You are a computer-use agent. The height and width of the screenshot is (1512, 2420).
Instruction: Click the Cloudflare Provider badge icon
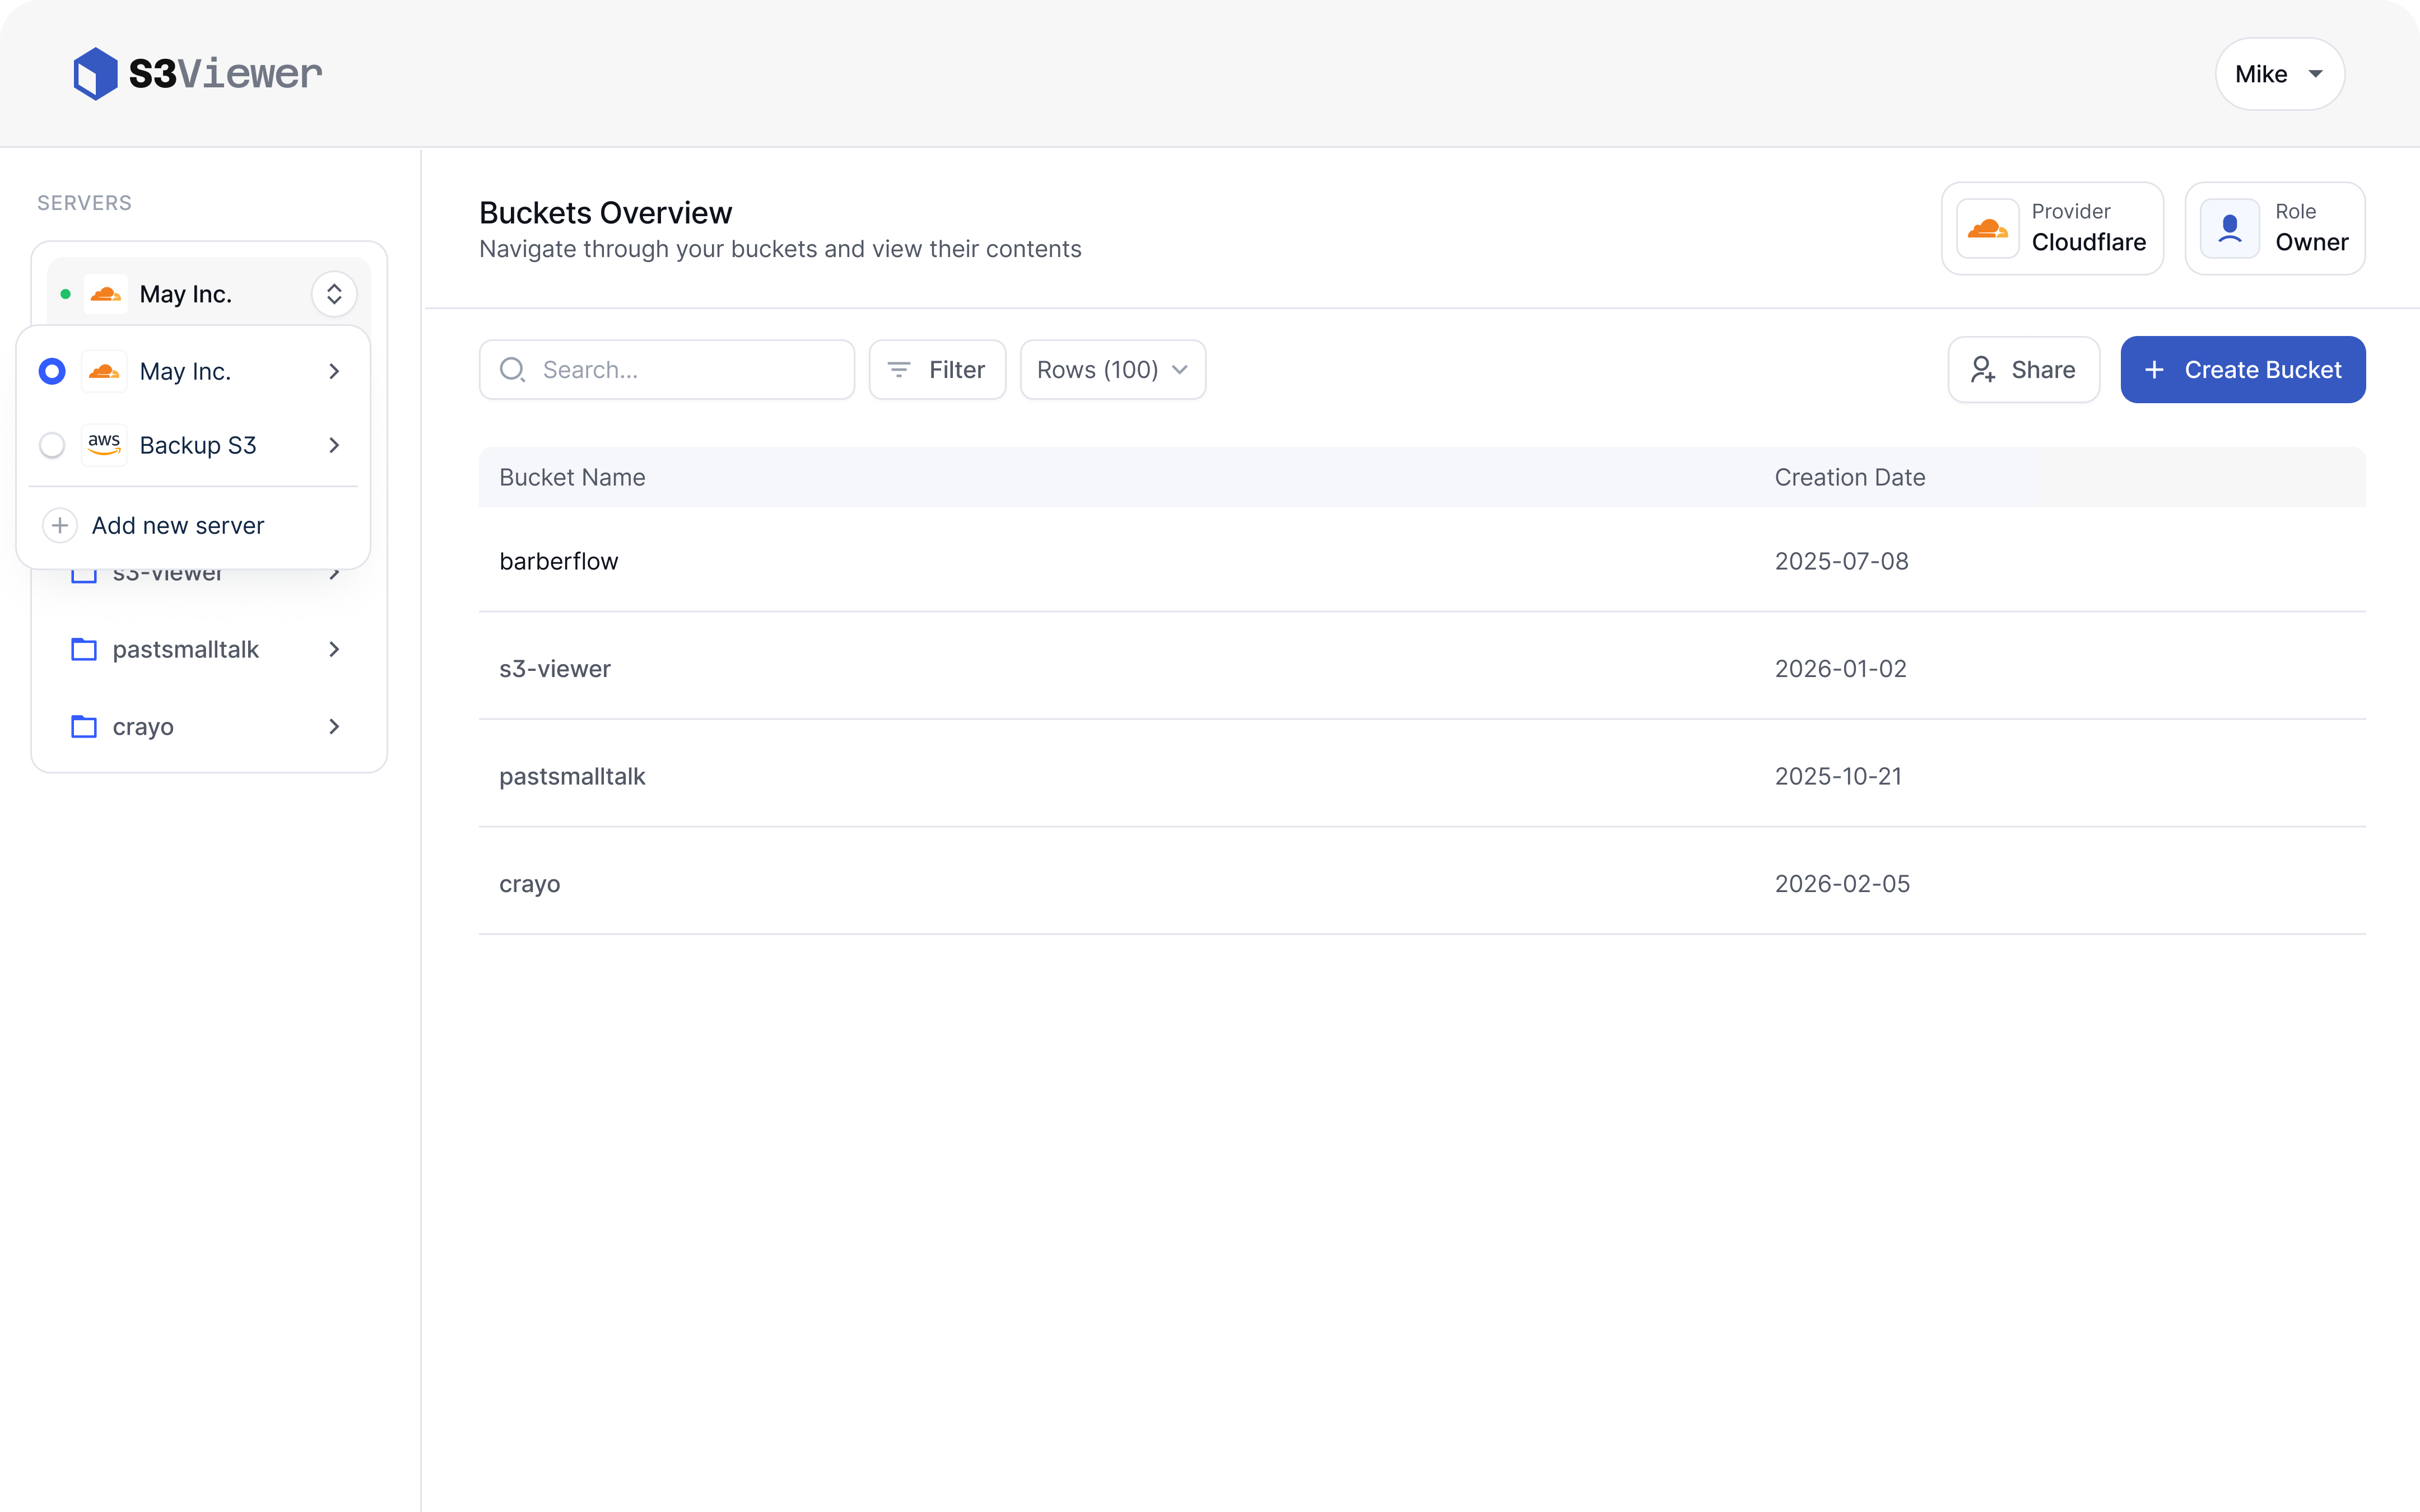[1989, 228]
